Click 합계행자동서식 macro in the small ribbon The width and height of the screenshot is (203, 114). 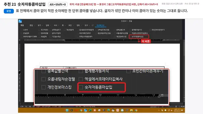tap(136, 30)
